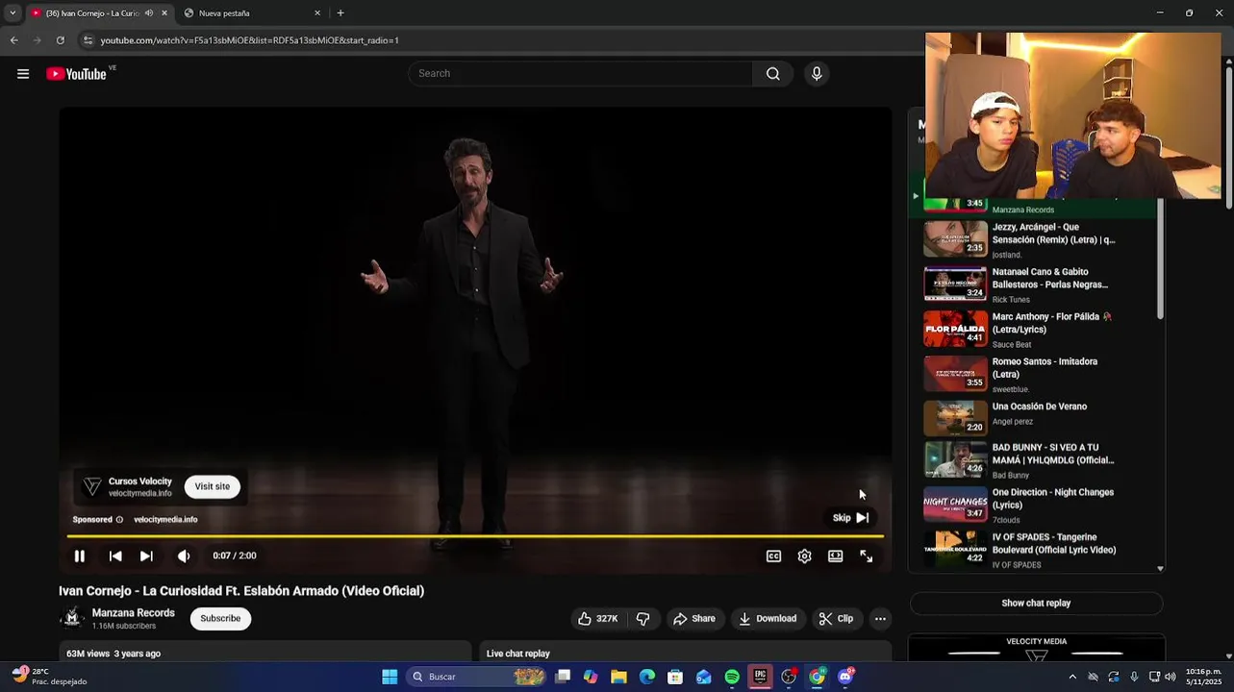Pause the video playback
1234x692 pixels.
point(80,556)
